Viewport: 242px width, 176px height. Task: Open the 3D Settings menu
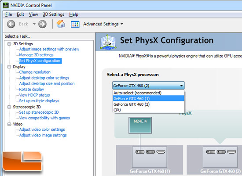click(54, 14)
